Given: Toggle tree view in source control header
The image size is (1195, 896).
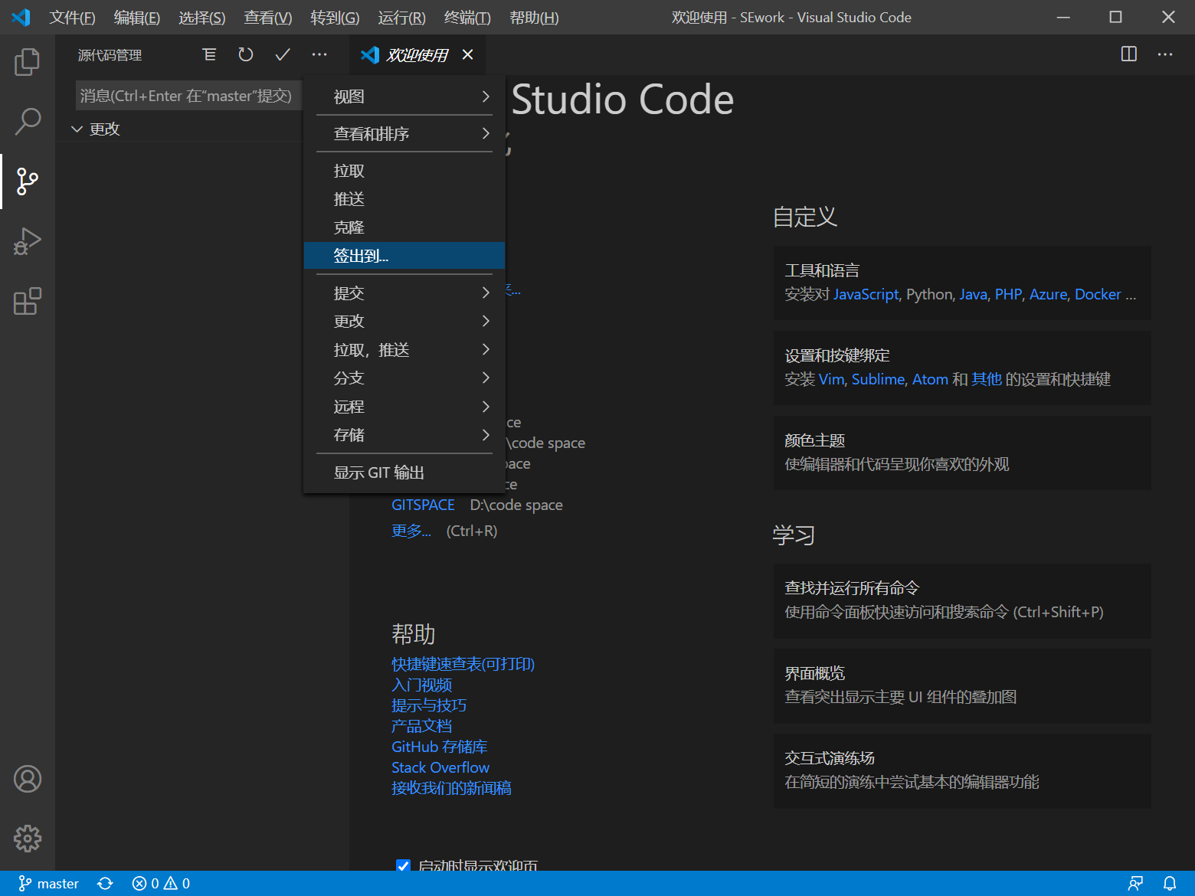Looking at the screenshot, I should [209, 54].
